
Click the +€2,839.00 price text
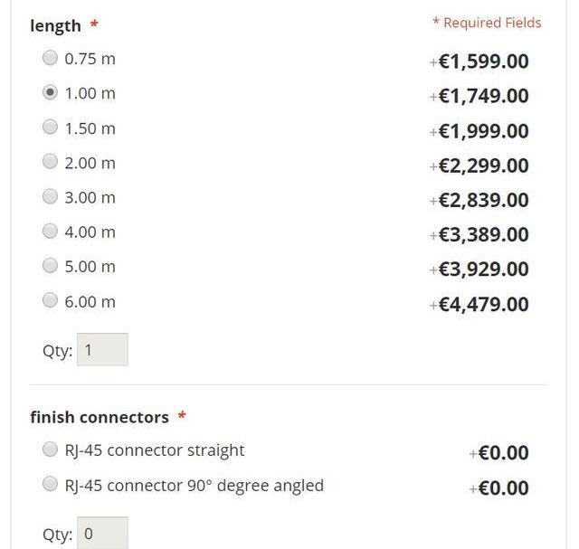click(479, 200)
